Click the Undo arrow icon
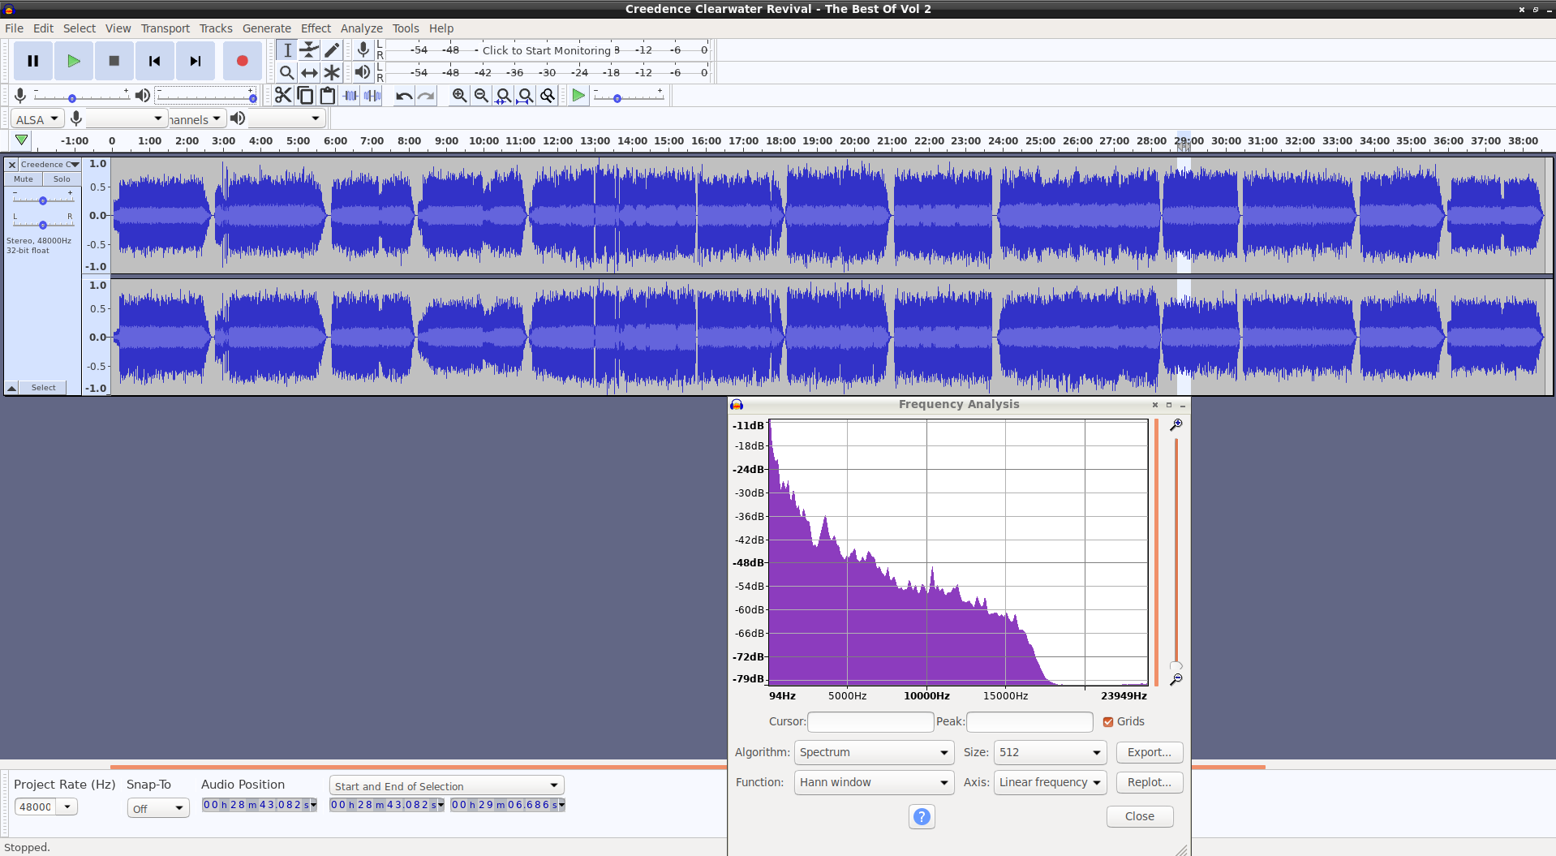Image resolution: width=1556 pixels, height=856 pixels. coord(404,96)
